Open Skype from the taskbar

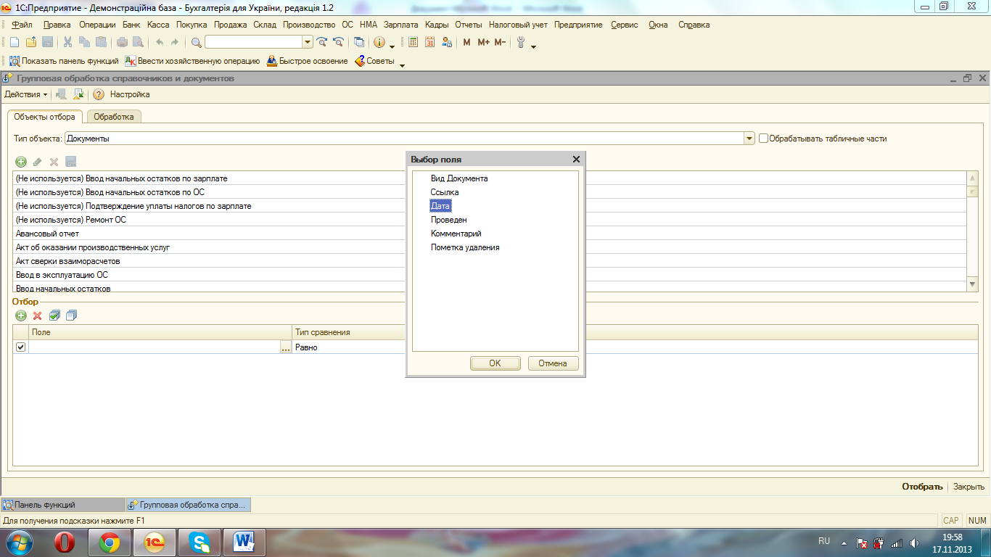[x=200, y=542]
